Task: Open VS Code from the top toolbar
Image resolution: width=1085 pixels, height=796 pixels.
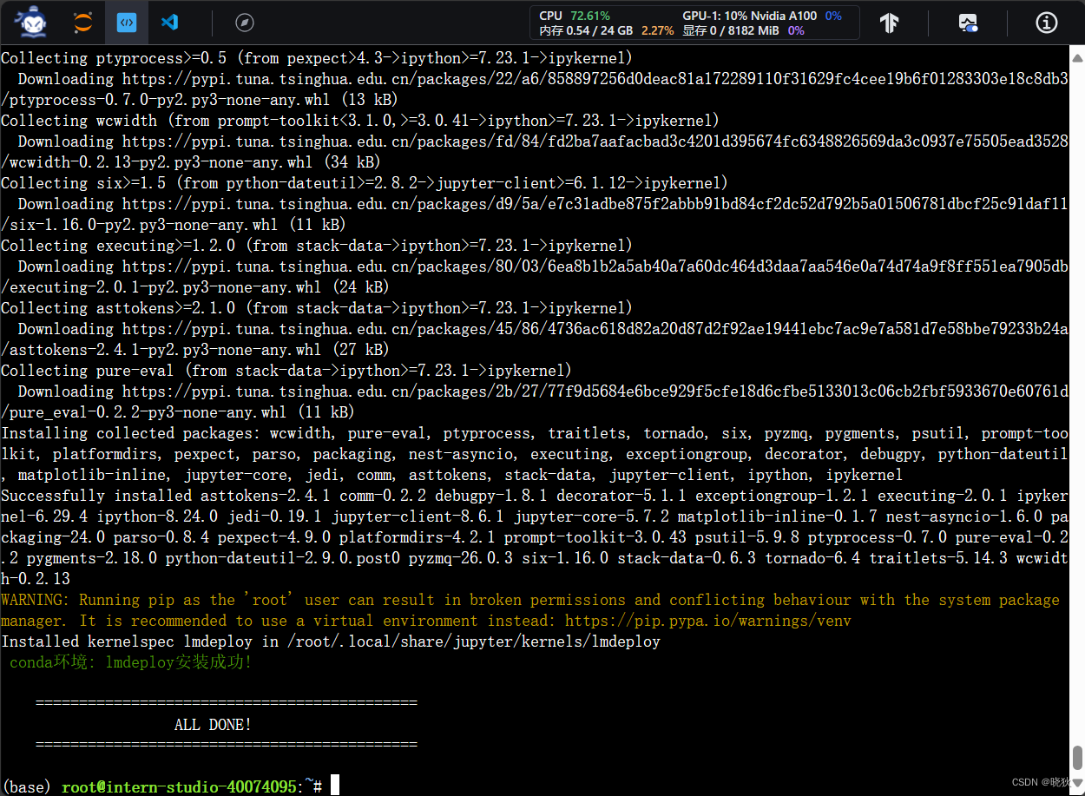Action: point(170,22)
